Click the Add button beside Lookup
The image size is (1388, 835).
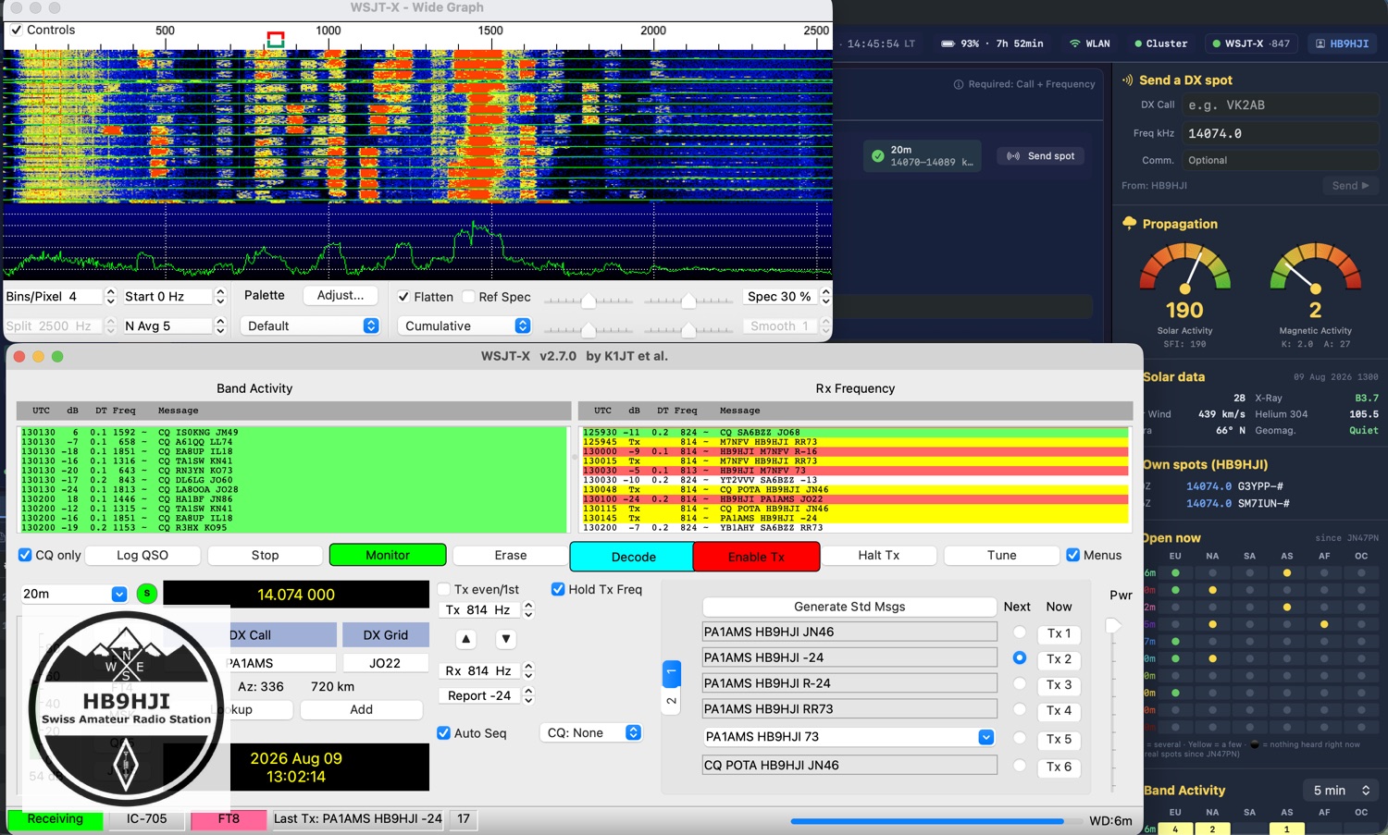[x=361, y=709]
